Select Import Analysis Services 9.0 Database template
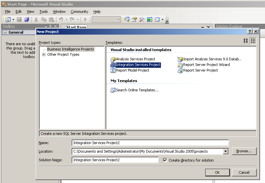 coord(210,59)
